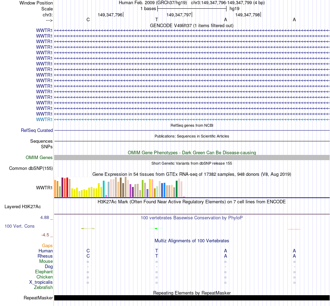Select the Scale track label
The height and width of the screenshot is (306, 330).
[47, 9]
